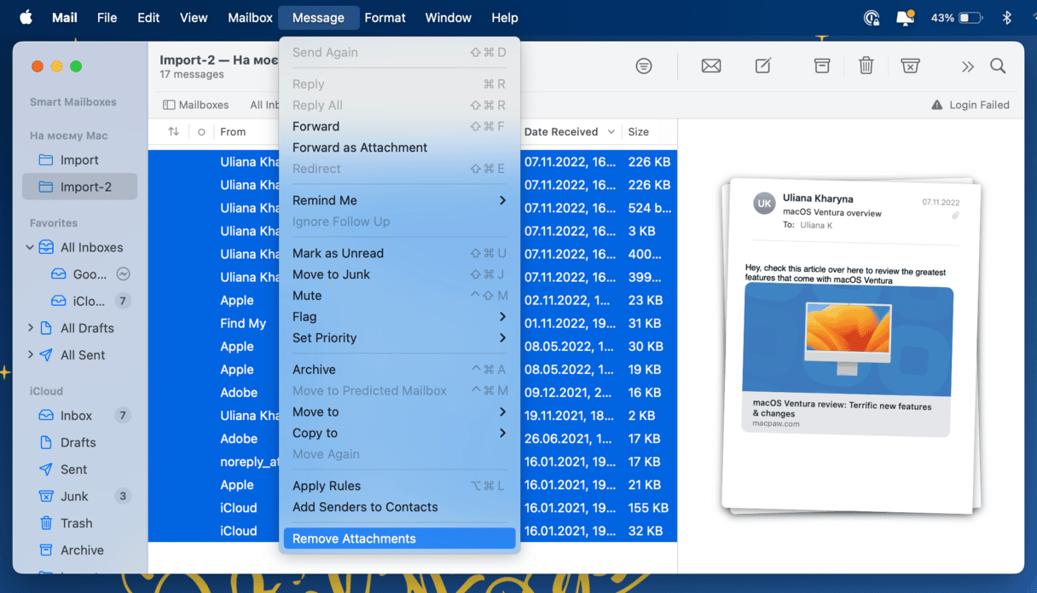Expand the All Drafts group
The image size is (1037, 593).
pos(31,327)
